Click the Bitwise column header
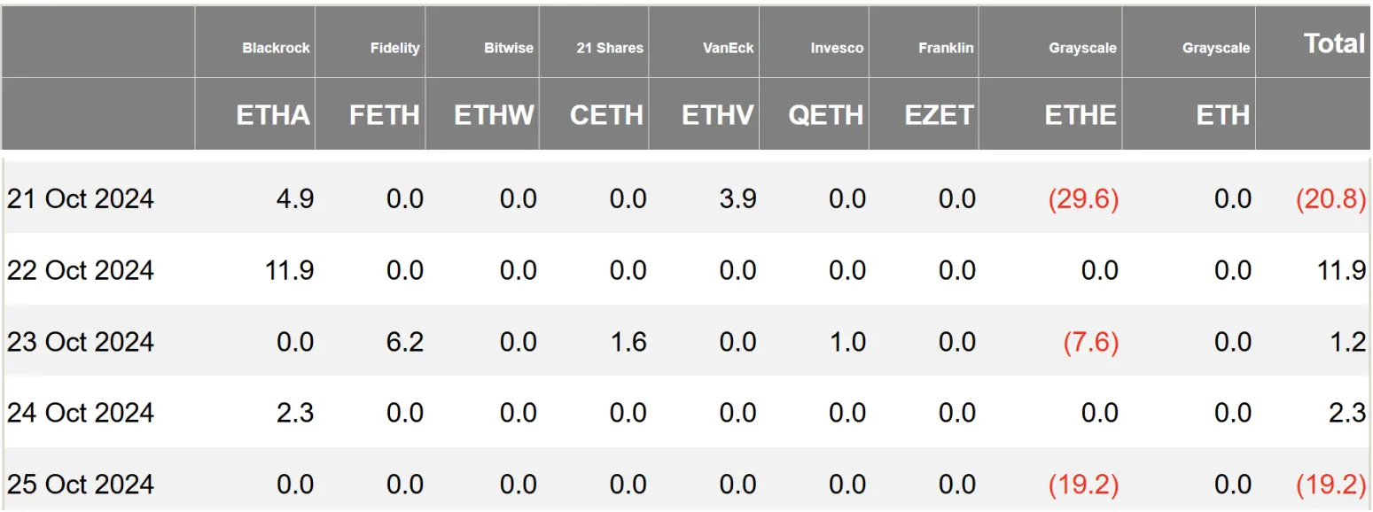1373x512 pixels. 509,48
